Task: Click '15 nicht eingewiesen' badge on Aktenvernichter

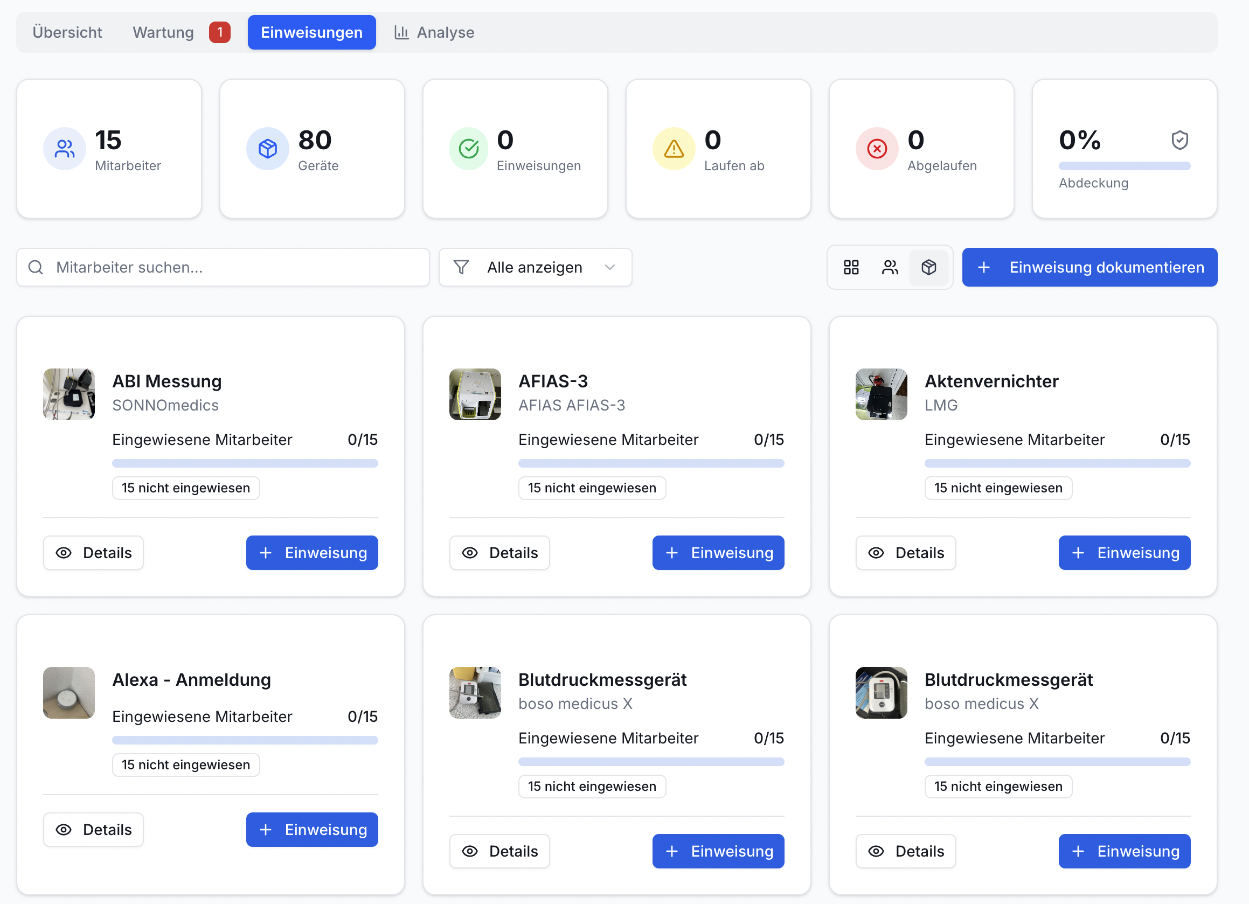Action: pyautogui.click(x=998, y=488)
